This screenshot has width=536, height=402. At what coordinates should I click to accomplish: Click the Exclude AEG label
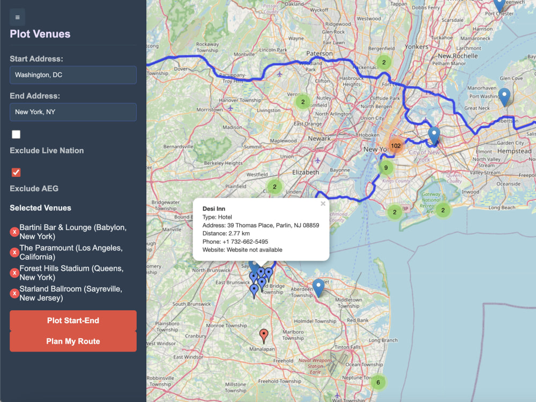click(34, 188)
